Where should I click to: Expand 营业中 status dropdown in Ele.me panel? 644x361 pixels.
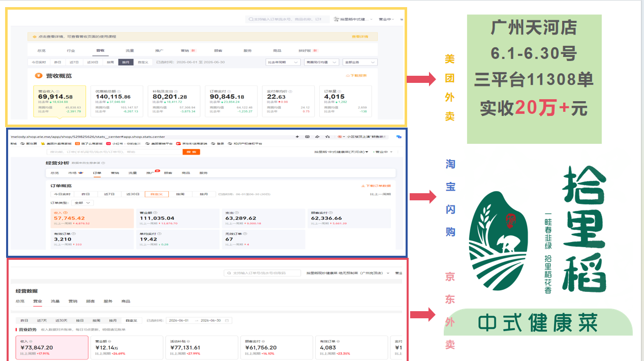383,152
